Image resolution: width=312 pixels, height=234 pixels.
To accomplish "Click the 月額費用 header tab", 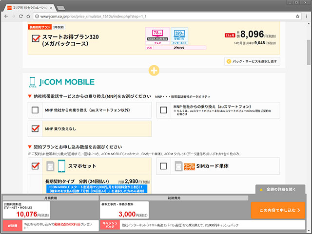I will pos(51,198).
